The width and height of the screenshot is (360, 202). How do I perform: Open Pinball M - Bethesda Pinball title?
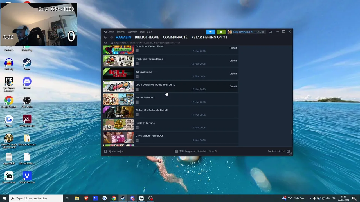(151, 110)
